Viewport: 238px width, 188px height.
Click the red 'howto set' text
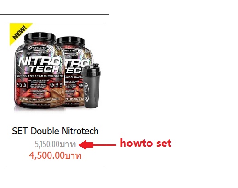pos(146,143)
